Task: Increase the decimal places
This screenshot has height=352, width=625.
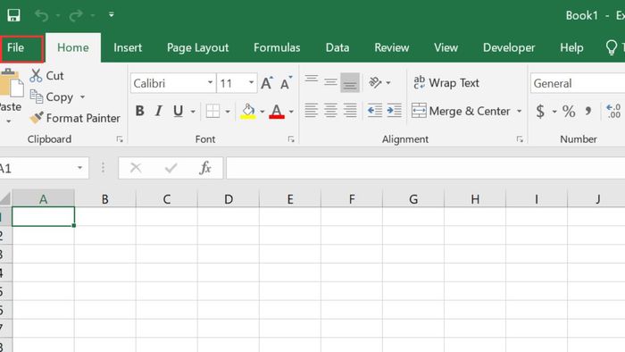Action: (x=613, y=111)
